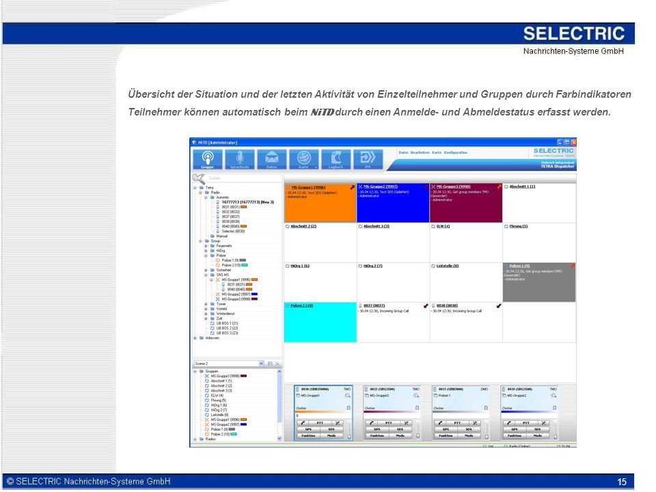Select the orange MS-Gruppe1 (9996) tile

point(320,203)
